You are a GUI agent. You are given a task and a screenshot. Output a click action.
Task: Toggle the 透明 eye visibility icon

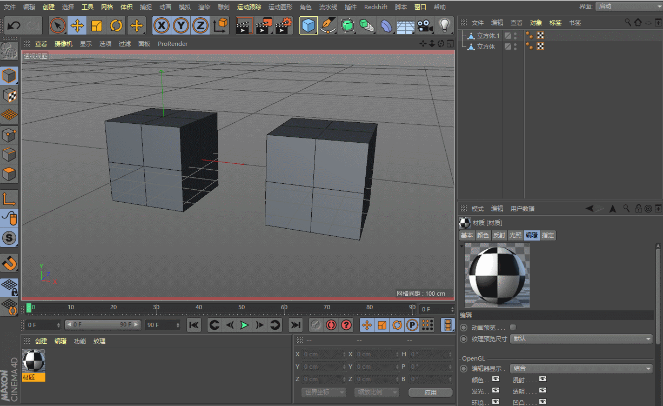543,390
